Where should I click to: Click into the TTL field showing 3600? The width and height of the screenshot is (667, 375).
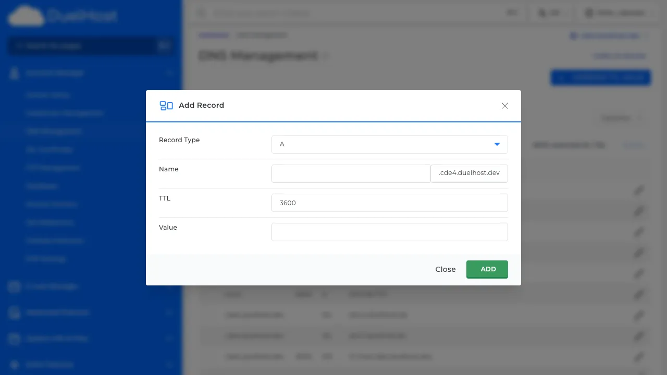tap(389, 203)
